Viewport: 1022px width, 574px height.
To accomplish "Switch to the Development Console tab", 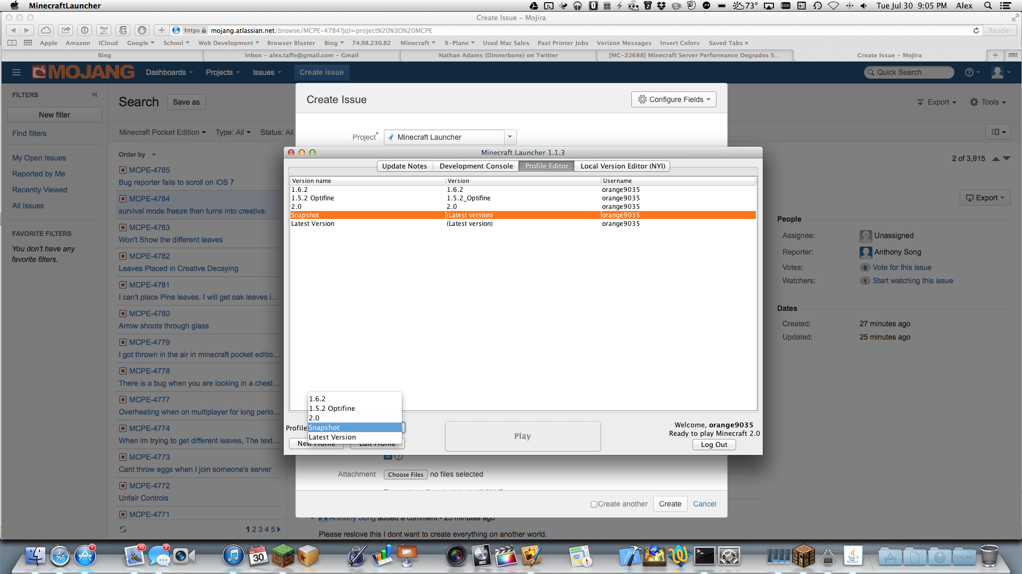I will tap(476, 166).
